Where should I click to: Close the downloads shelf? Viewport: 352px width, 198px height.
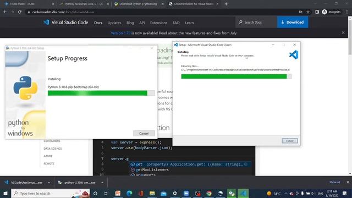coord(348,182)
